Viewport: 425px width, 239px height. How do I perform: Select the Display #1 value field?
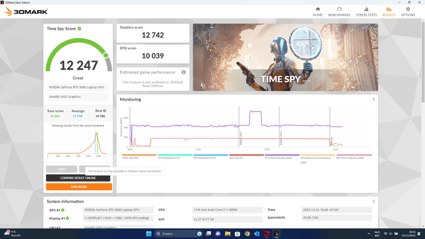[x=118, y=218]
